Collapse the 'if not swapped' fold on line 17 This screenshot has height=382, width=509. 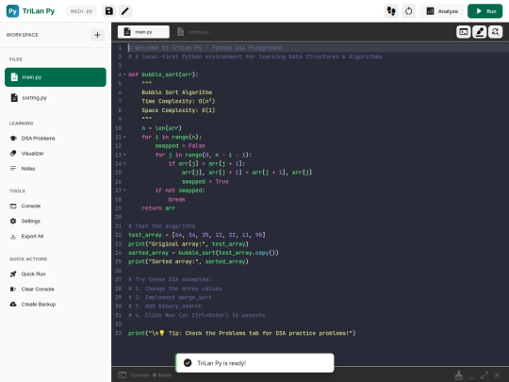click(124, 191)
